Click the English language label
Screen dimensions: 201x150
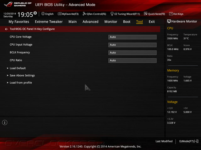(49, 14)
